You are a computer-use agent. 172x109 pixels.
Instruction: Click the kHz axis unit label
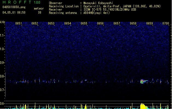pos(2,22)
